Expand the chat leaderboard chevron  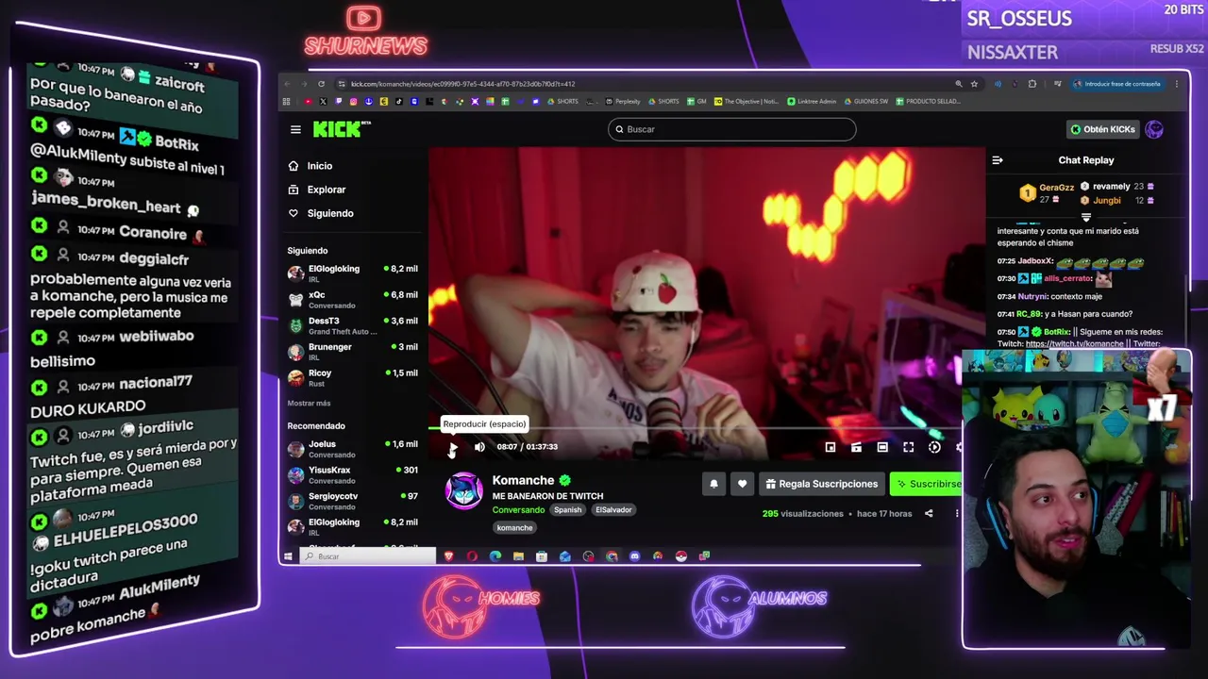(1086, 217)
